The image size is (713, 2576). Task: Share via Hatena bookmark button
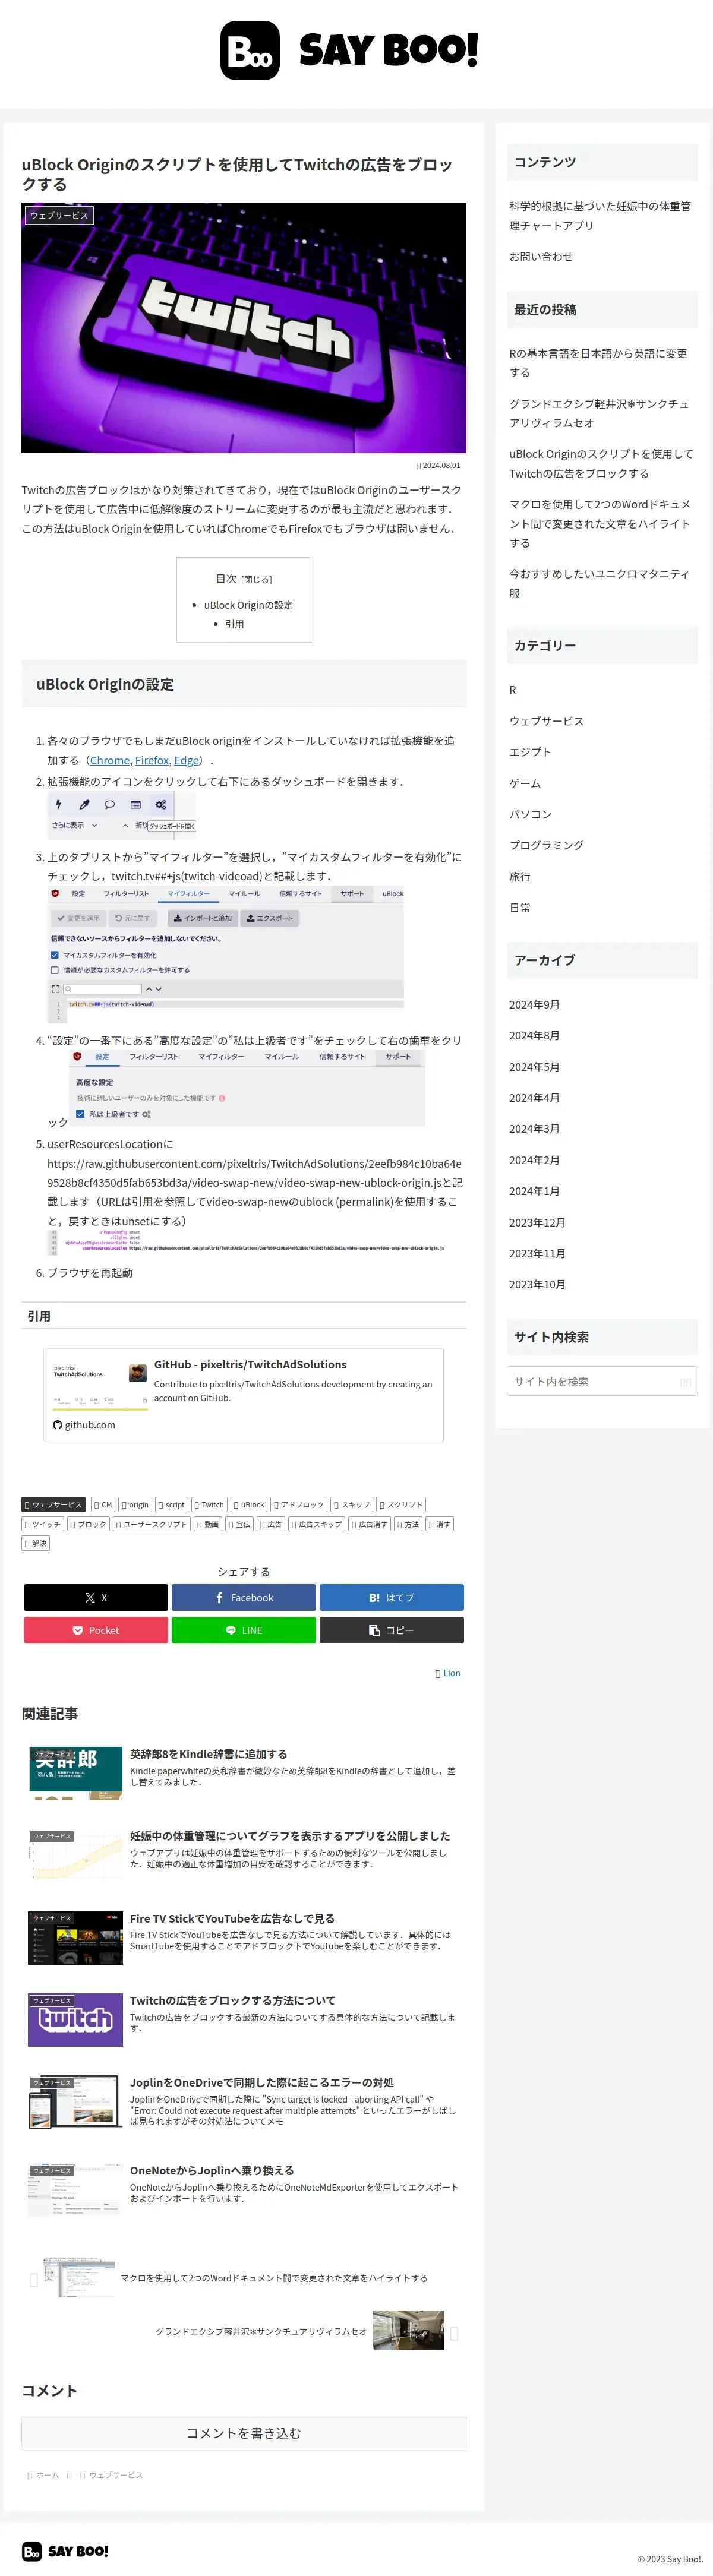(392, 1597)
